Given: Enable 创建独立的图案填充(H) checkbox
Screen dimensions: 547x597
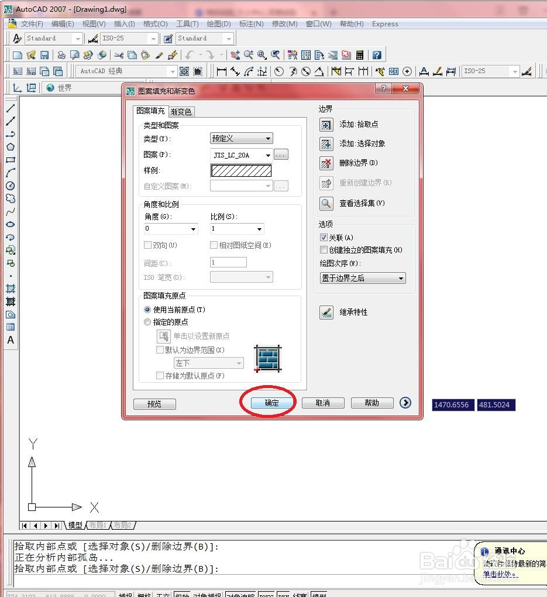Looking at the screenshot, I should 324,250.
